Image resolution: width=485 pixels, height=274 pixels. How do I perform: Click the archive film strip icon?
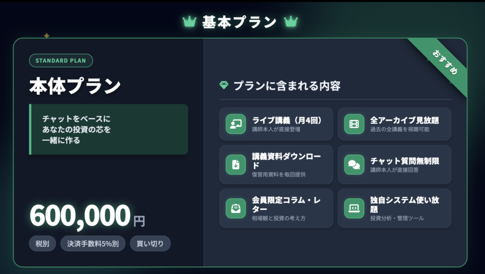354,124
